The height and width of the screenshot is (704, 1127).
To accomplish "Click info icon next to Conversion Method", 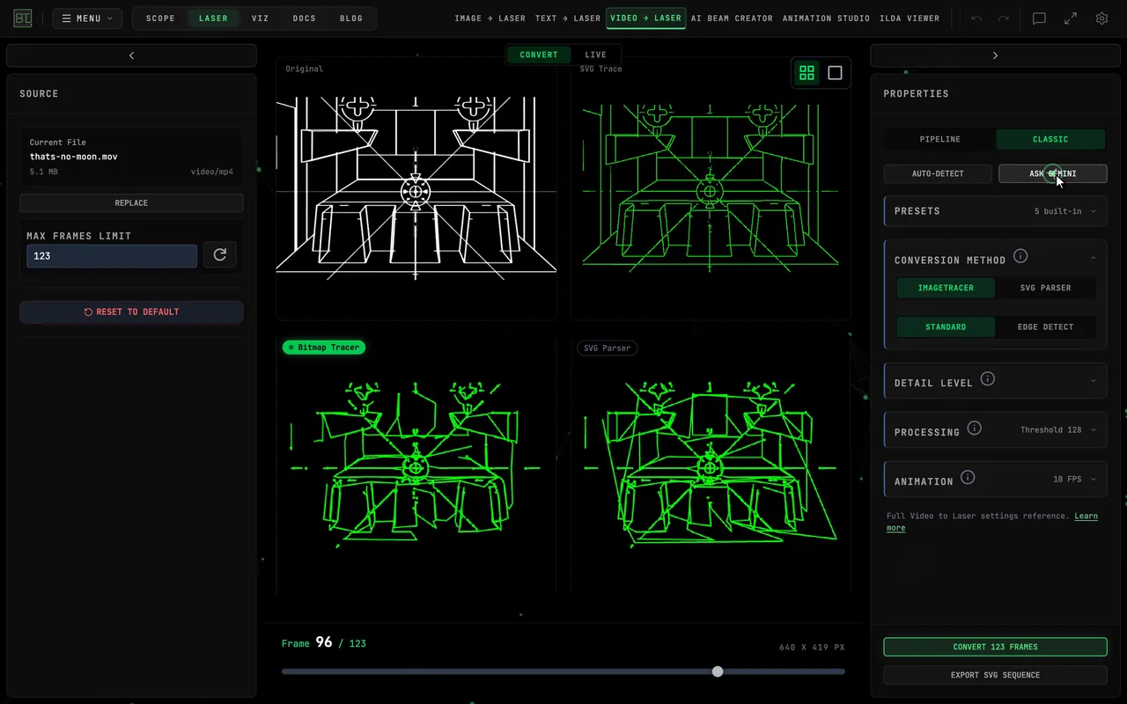I will (x=1020, y=256).
